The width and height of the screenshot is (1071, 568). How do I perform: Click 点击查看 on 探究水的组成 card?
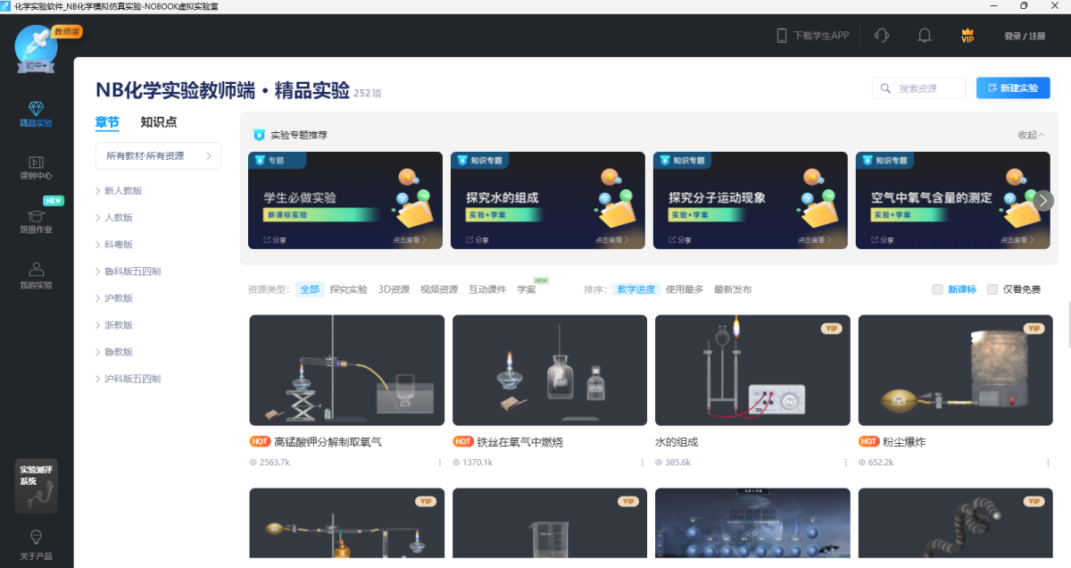coord(612,239)
